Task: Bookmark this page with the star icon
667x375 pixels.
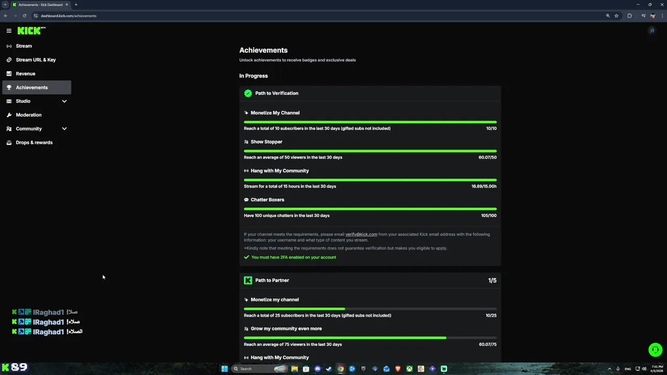Action: (x=616, y=16)
